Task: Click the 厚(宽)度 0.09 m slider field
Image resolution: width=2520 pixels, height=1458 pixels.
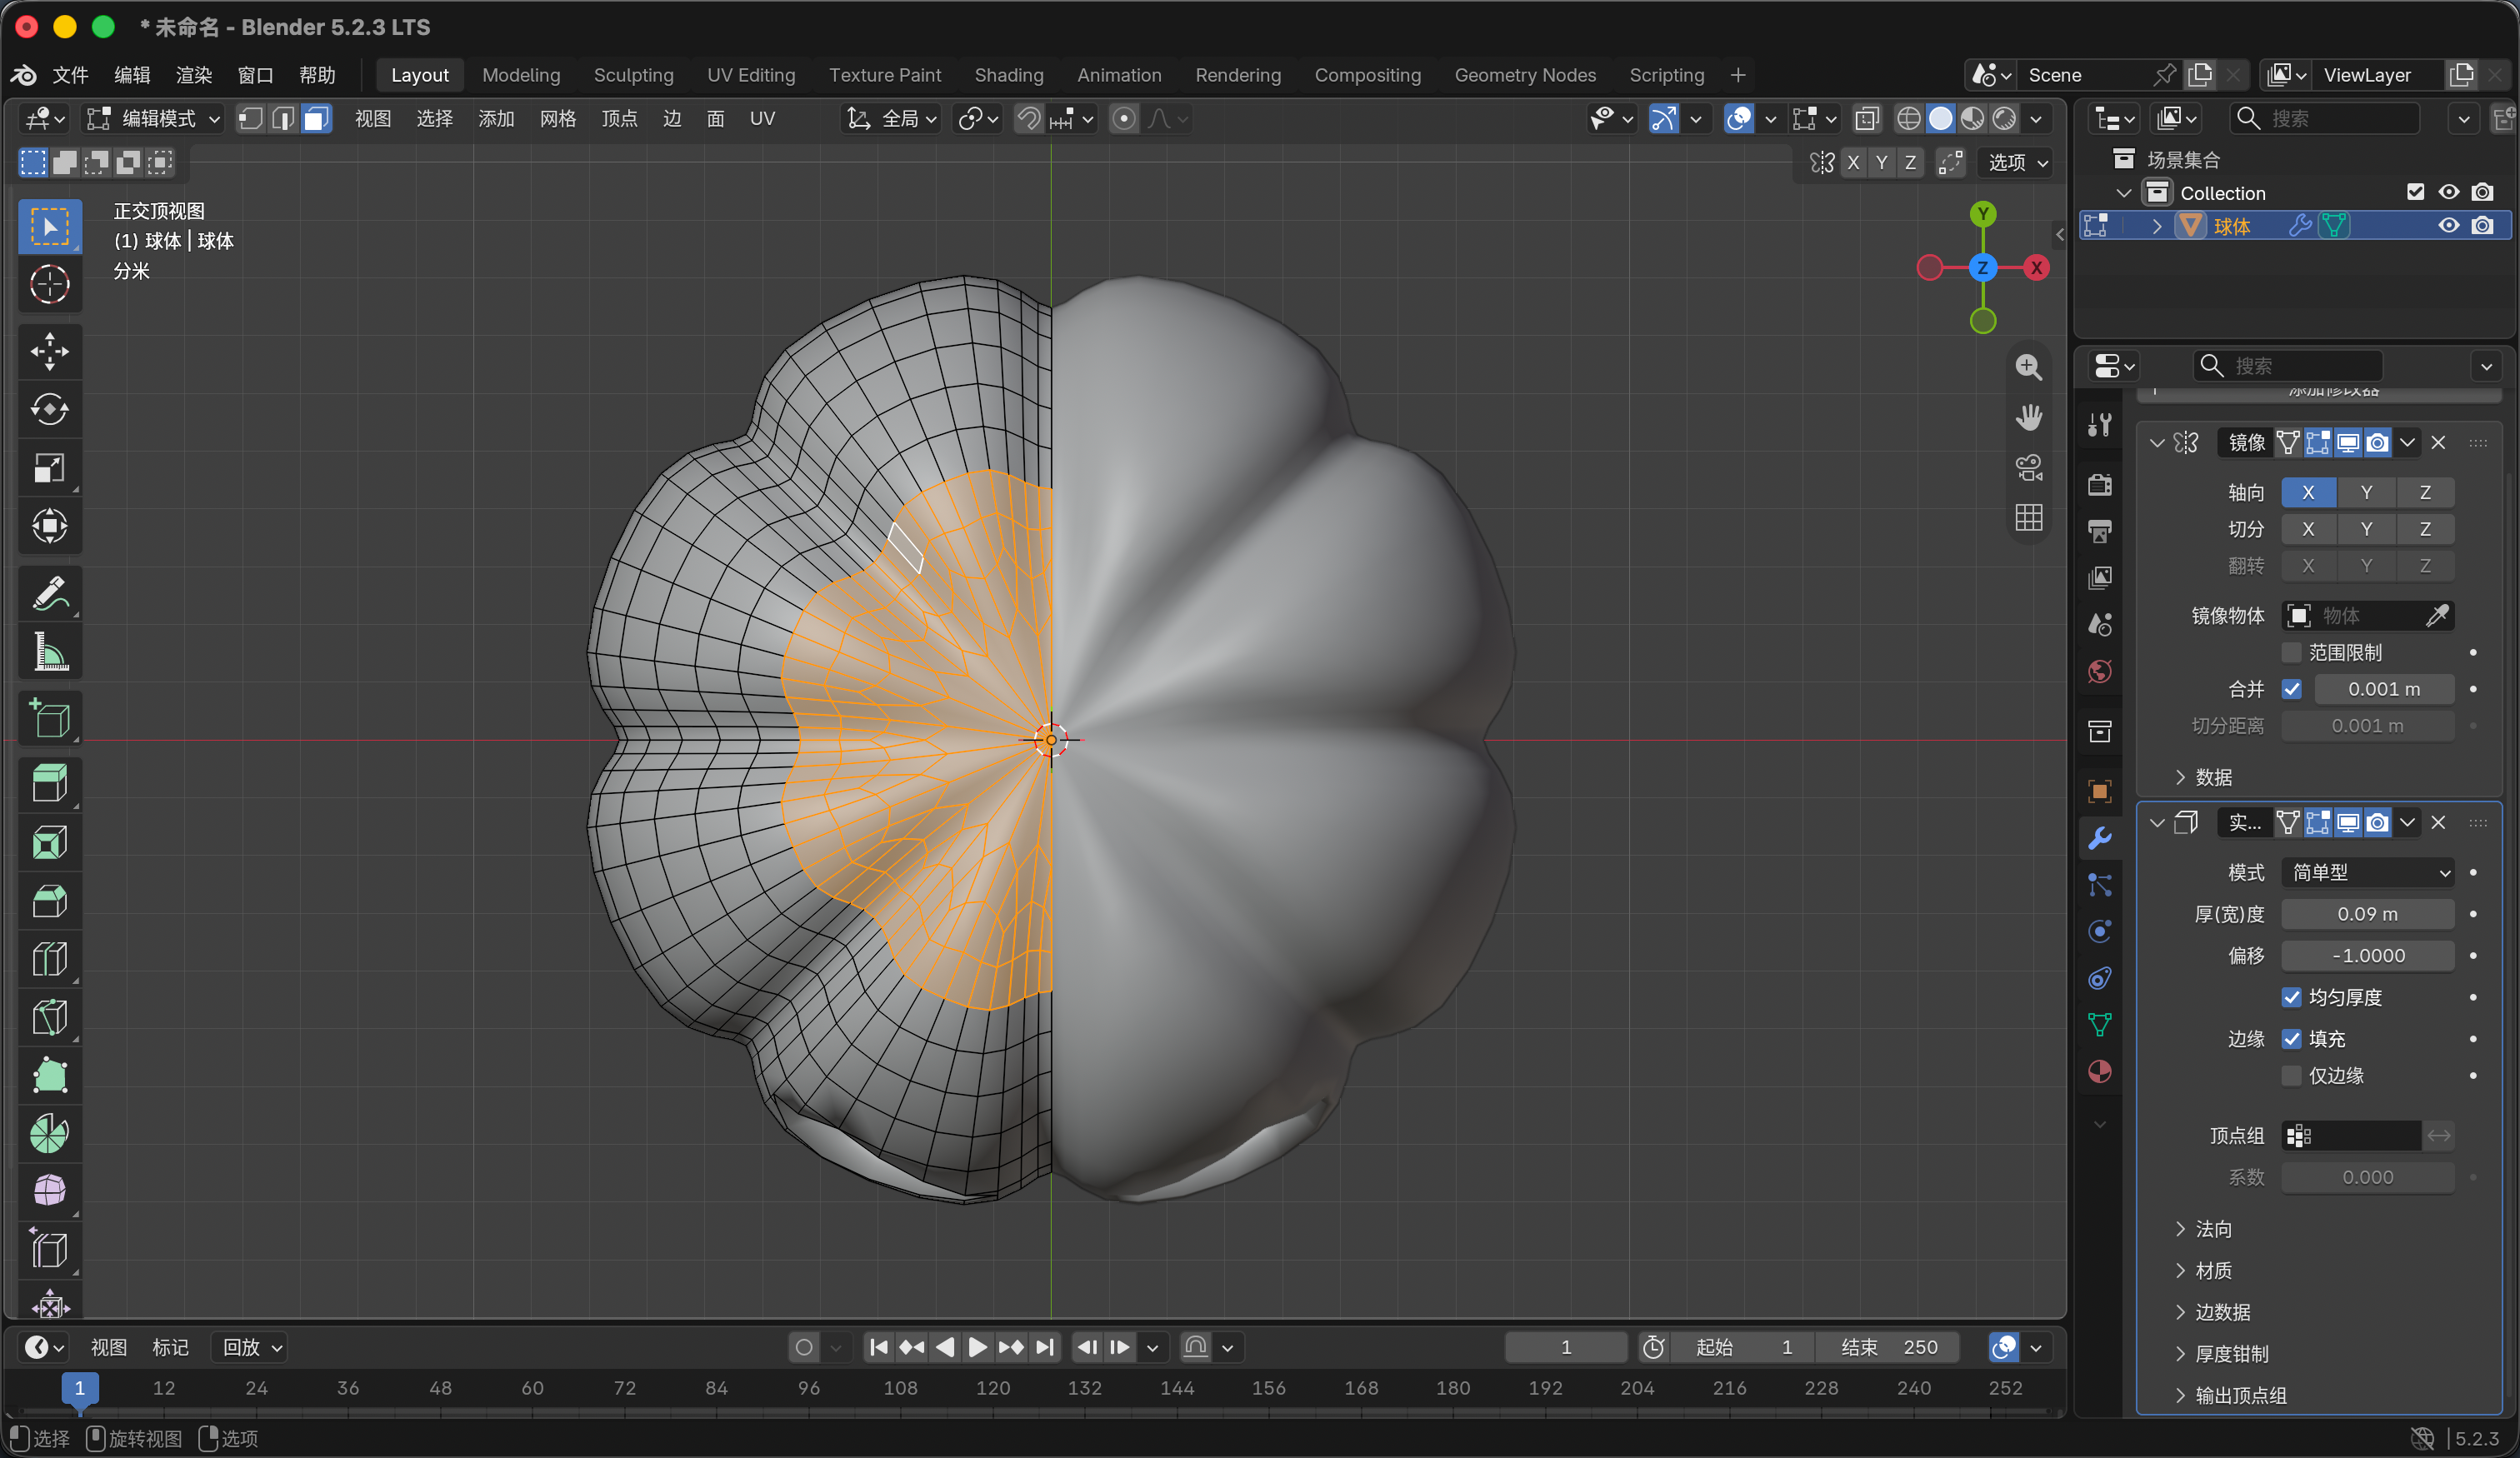Action: pos(2367,914)
